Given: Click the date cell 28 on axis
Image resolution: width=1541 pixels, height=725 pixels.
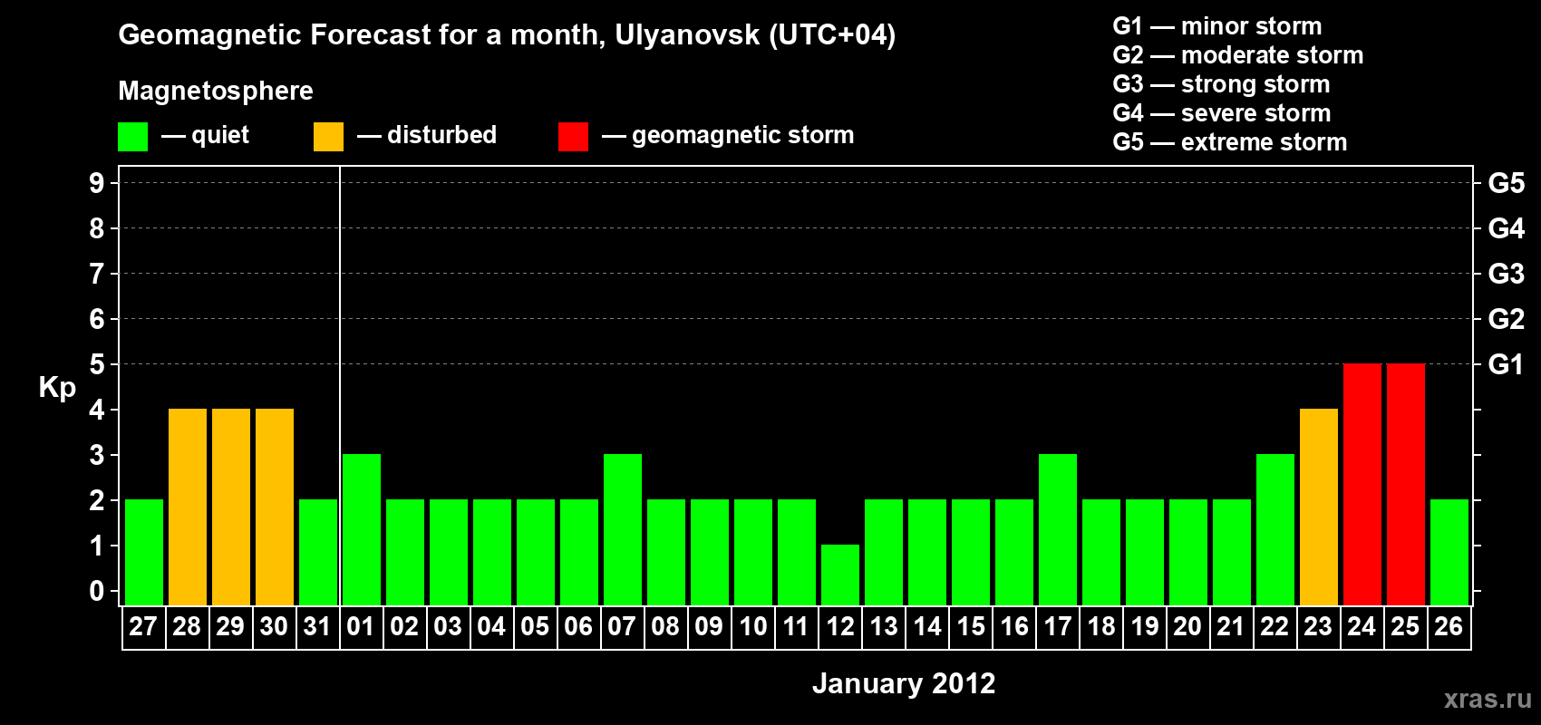Looking at the screenshot, I should (x=188, y=627).
